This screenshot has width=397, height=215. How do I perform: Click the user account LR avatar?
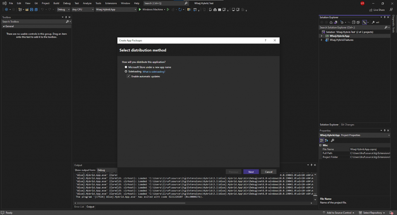(x=362, y=3)
